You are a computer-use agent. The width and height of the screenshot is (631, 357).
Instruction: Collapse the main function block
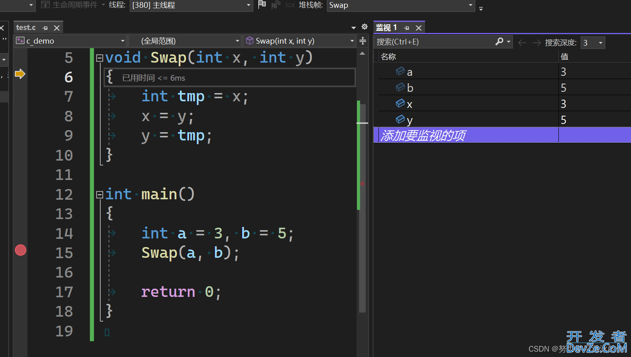tap(99, 195)
